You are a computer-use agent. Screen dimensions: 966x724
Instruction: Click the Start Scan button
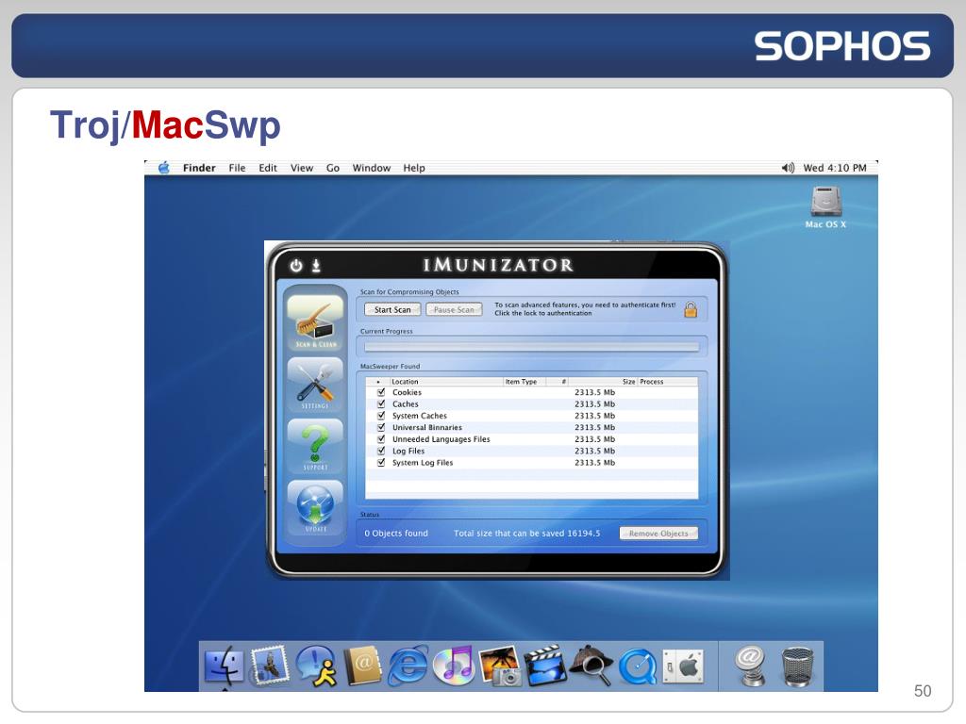tap(392, 309)
